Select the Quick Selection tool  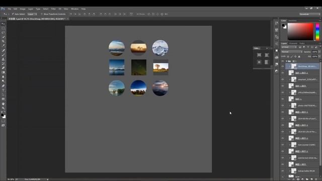pyautogui.click(x=3, y=37)
